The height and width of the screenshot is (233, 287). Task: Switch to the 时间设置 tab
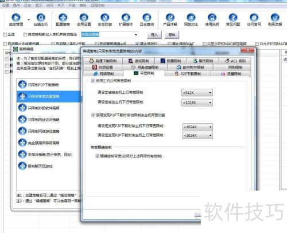pos(103,68)
